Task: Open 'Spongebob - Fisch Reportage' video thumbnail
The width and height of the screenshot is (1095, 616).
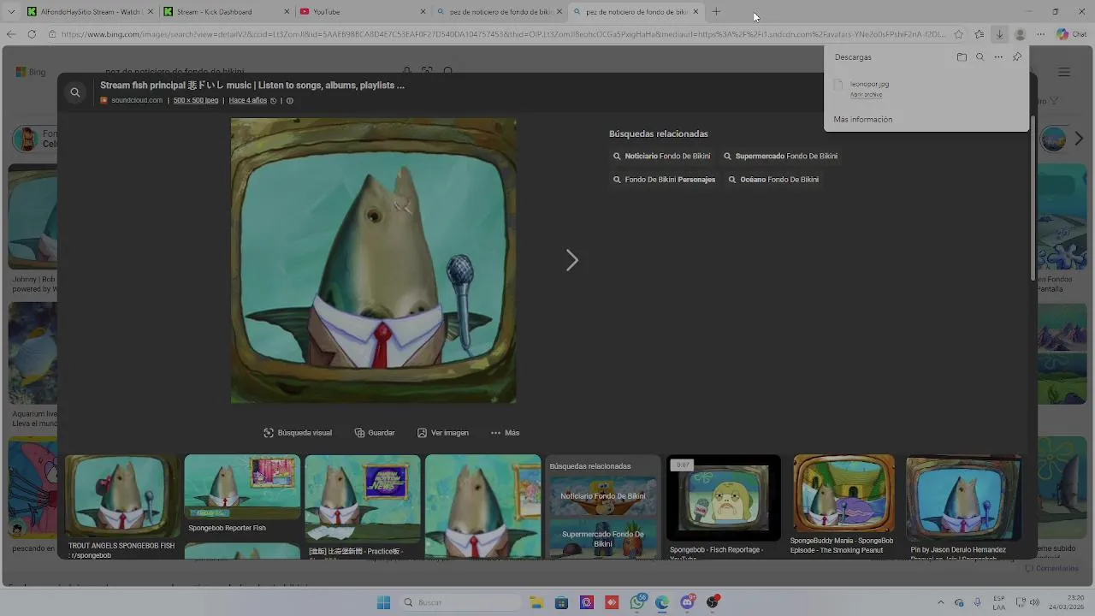Action: (x=724, y=499)
